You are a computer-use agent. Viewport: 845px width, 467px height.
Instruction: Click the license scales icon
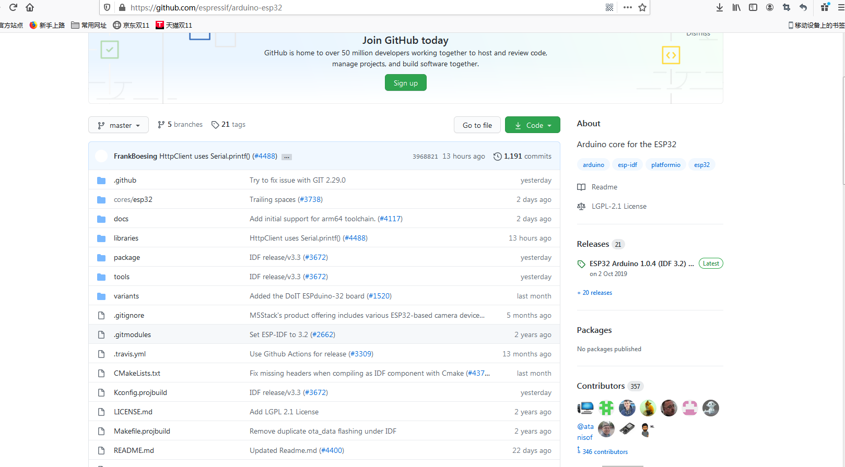581,207
